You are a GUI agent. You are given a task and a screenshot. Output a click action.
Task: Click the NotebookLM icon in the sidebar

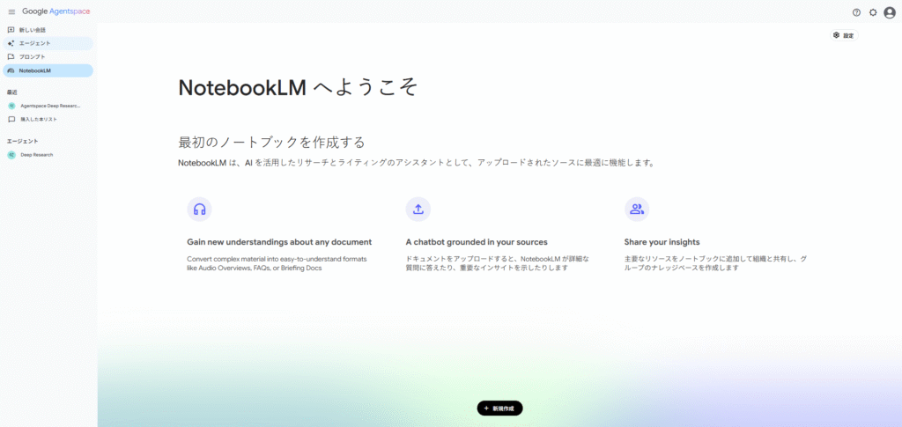click(11, 70)
